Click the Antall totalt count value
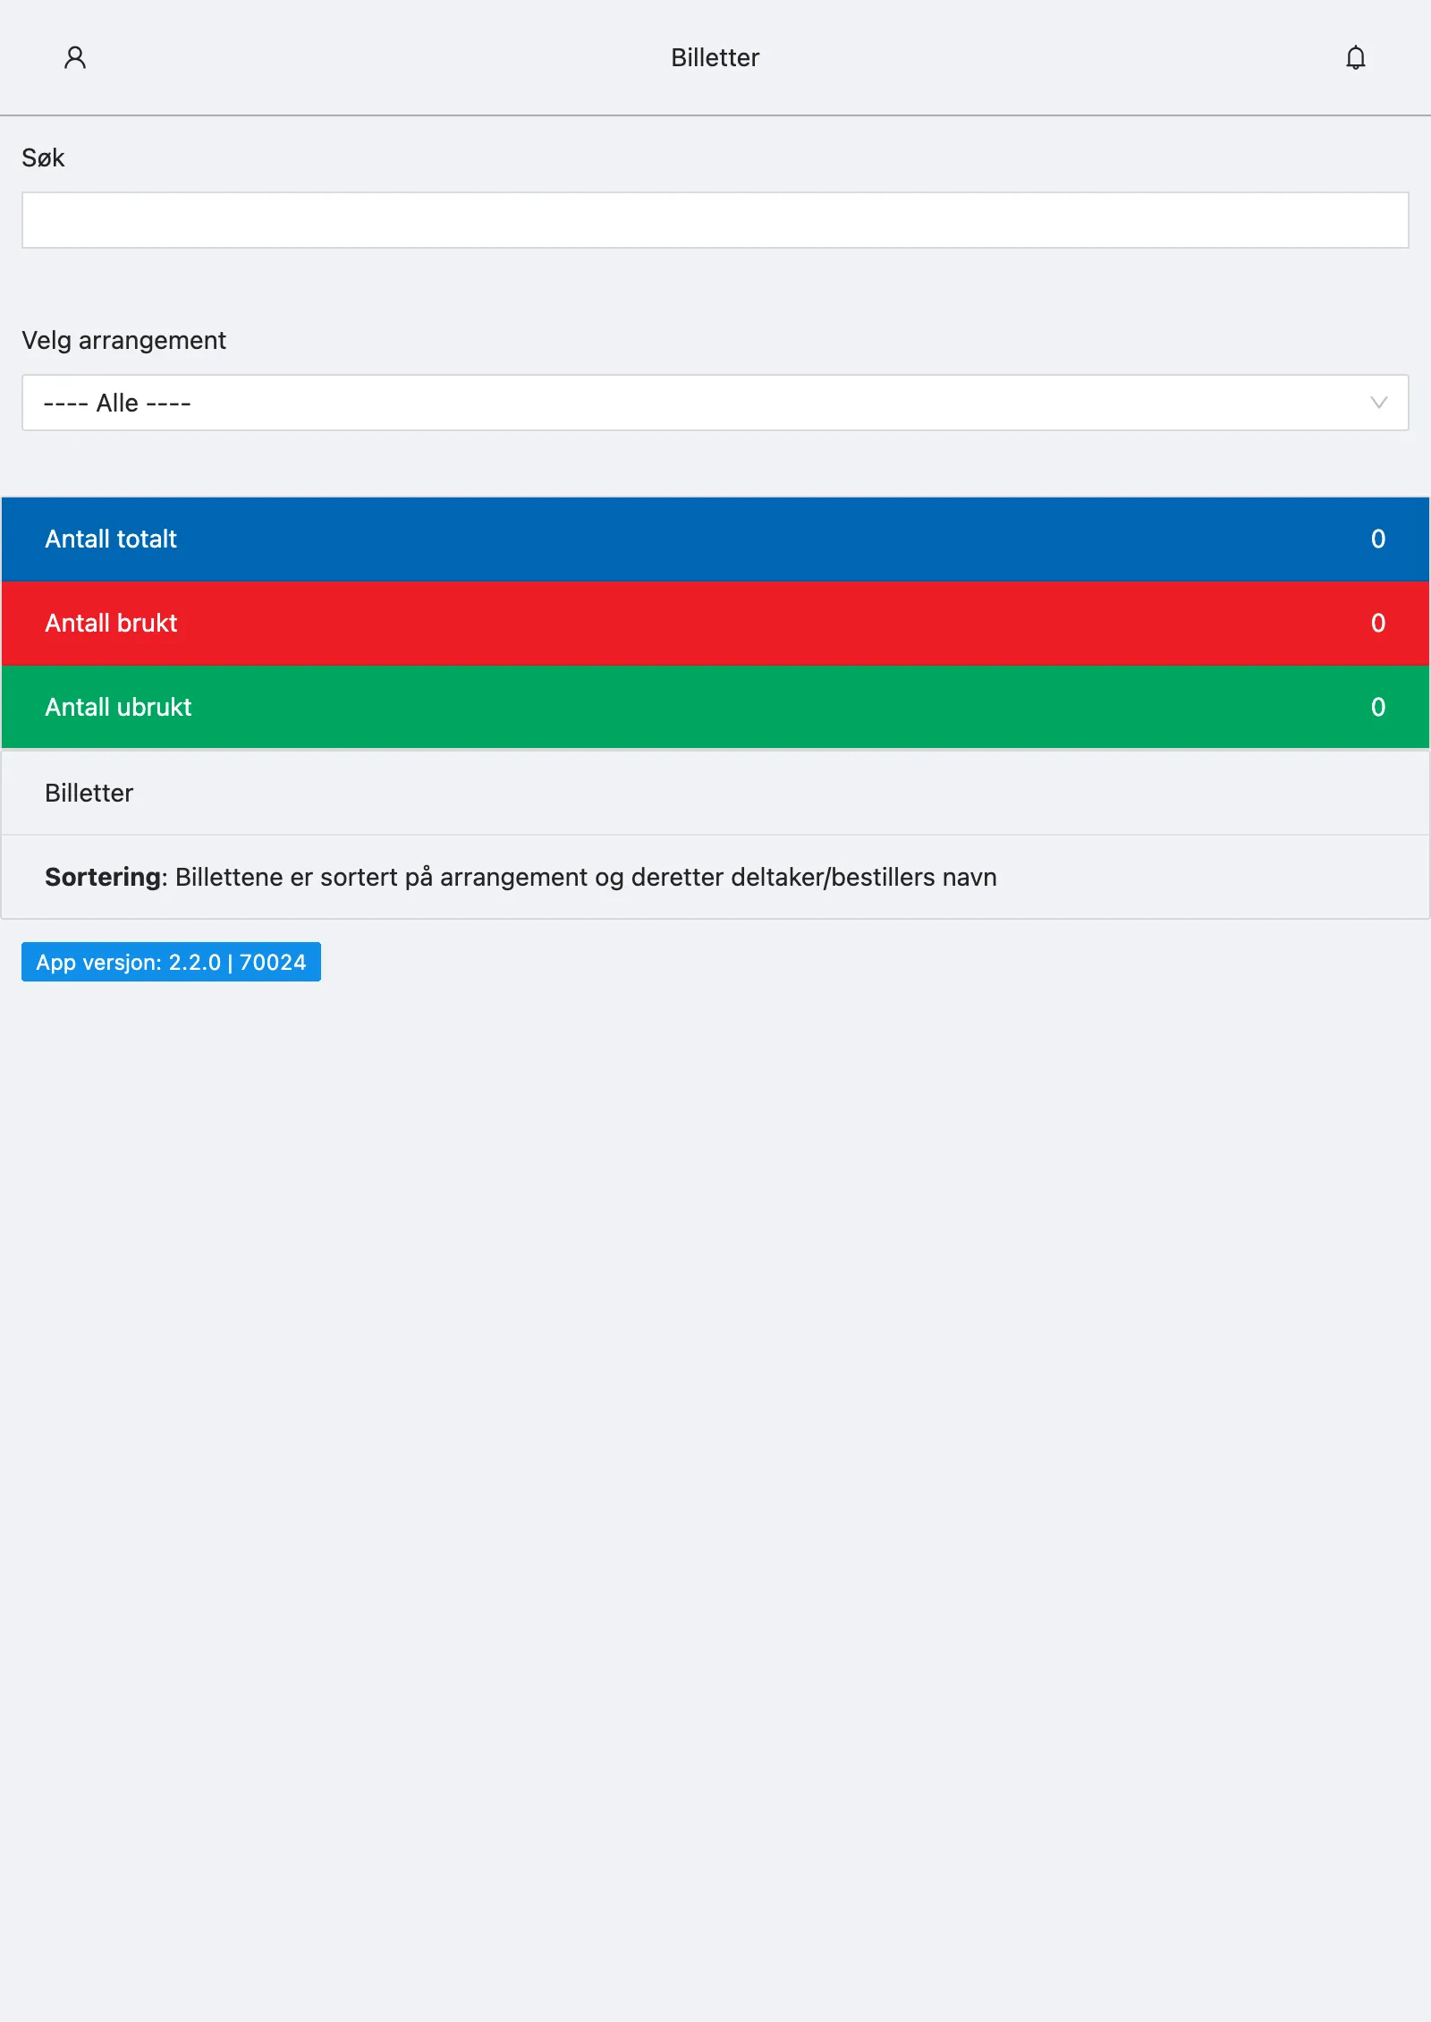The width and height of the screenshot is (1431, 2022). pyautogui.click(x=1378, y=539)
